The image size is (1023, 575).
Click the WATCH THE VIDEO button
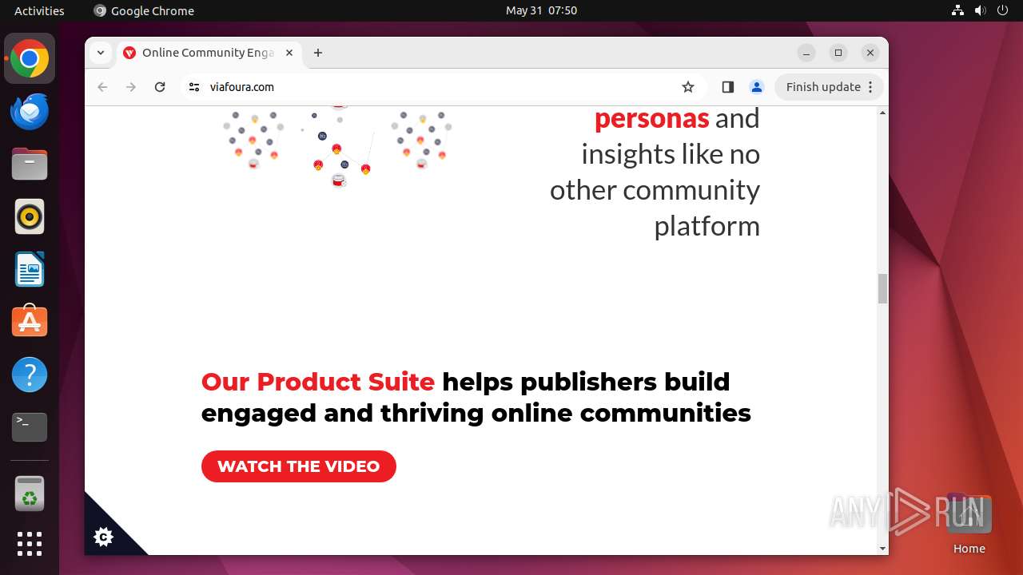point(299,466)
